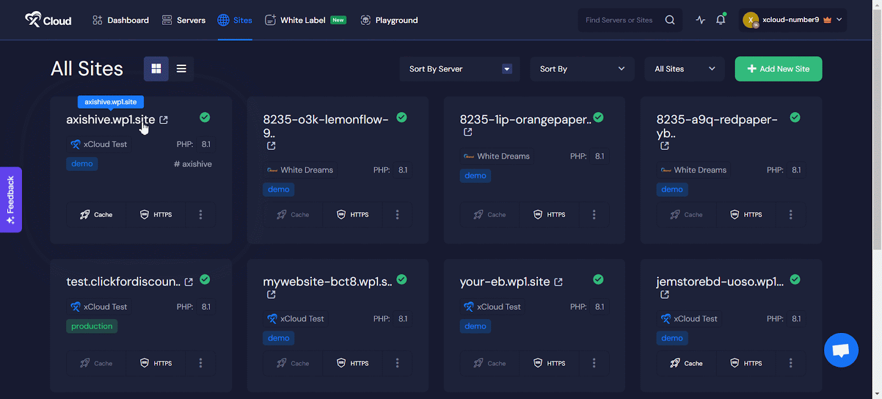
Task: Click the activity pulse icon
Action: (700, 20)
